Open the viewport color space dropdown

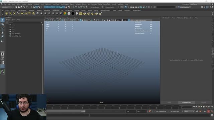[x=141, y=20]
